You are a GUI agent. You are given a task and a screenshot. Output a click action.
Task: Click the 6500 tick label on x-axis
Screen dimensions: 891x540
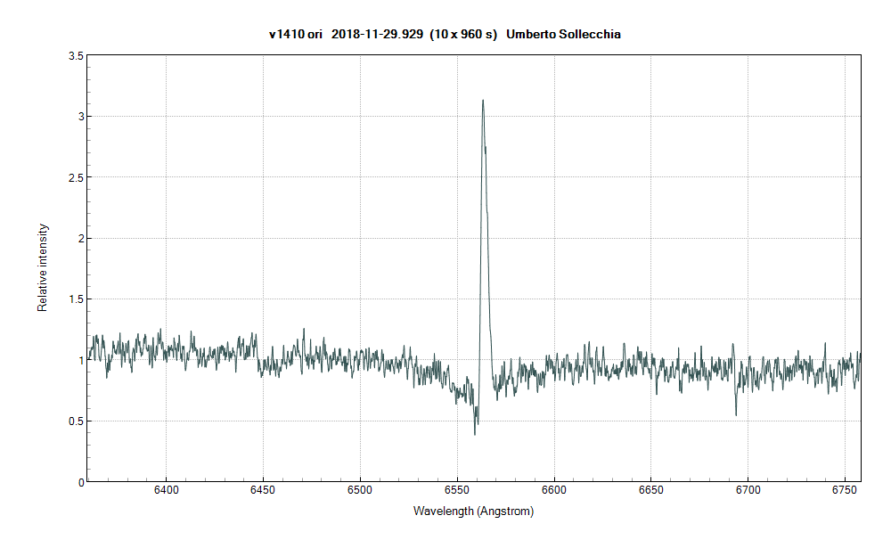pos(360,491)
